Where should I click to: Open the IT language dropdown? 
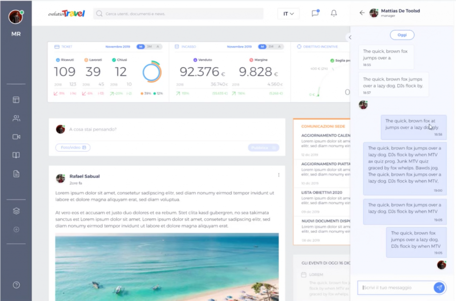(x=288, y=14)
